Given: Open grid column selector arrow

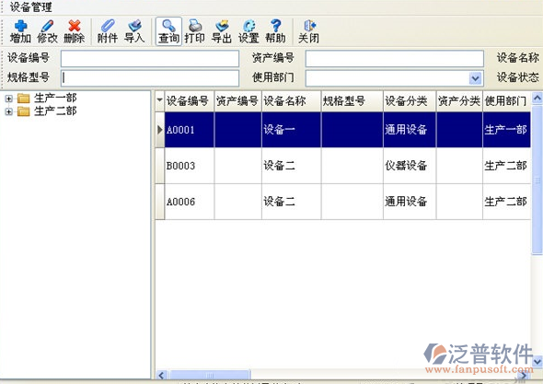Looking at the screenshot, I should [159, 100].
